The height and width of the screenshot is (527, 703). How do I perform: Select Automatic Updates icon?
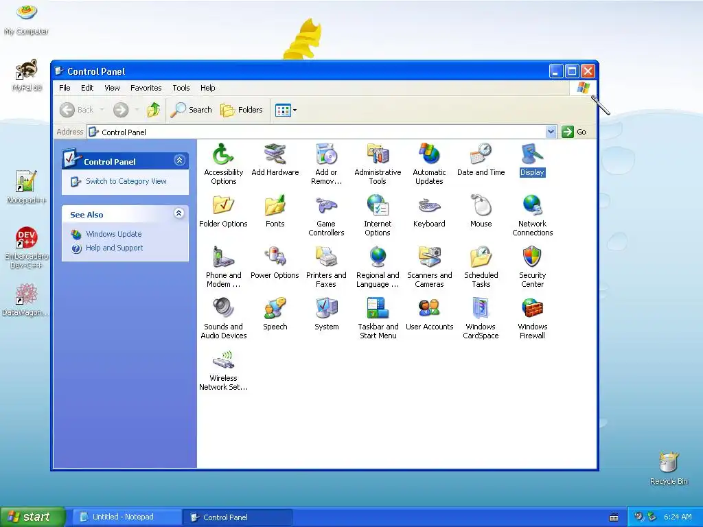[429, 154]
